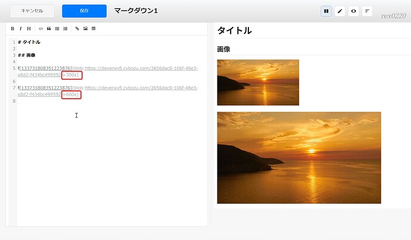Insert a heading with the H icon
The image size is (411, 240).
(x=28, y=29)
